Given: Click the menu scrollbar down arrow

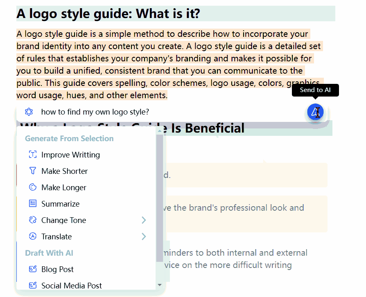Looking at the screenshot, I should point(160,285).
